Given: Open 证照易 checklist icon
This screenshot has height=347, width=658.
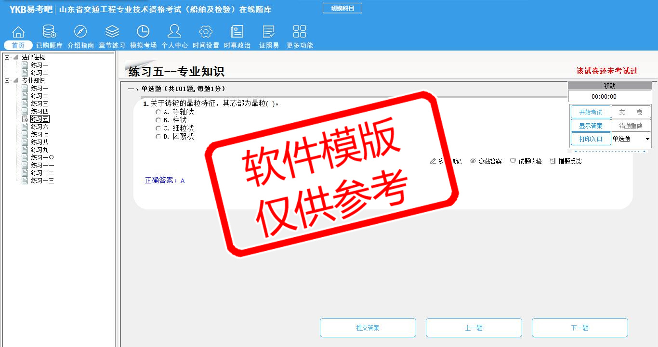Looking at the screenshot, I should [x=269, y=32].
